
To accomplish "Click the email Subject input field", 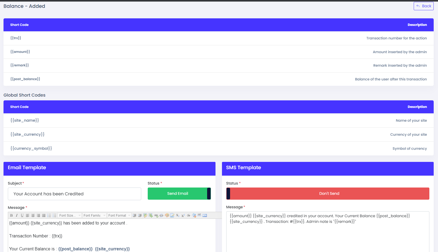I will click(75, 194).
